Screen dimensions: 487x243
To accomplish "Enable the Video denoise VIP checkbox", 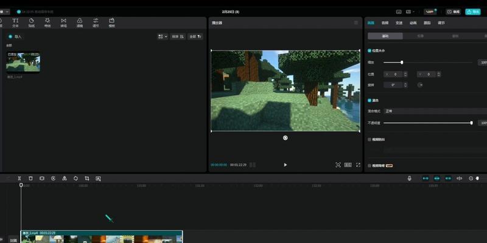I will pyautogui.click(x=370, y=166).
